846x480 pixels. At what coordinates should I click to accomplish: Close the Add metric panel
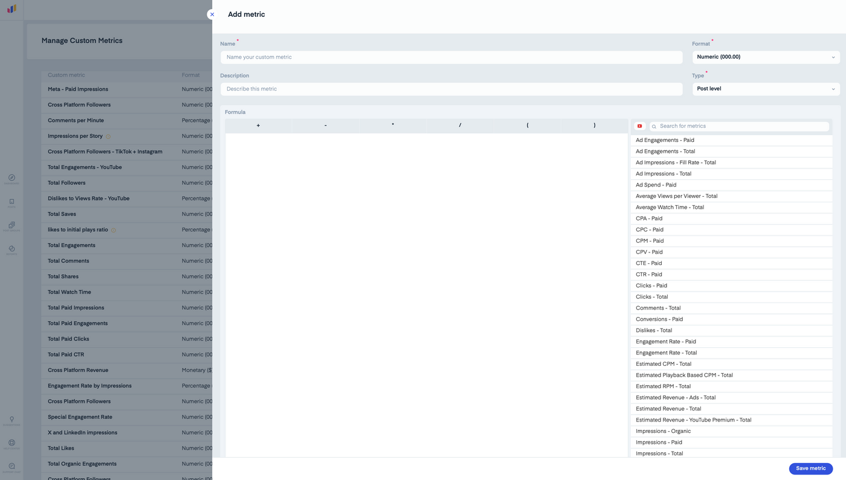click(212, 14)
